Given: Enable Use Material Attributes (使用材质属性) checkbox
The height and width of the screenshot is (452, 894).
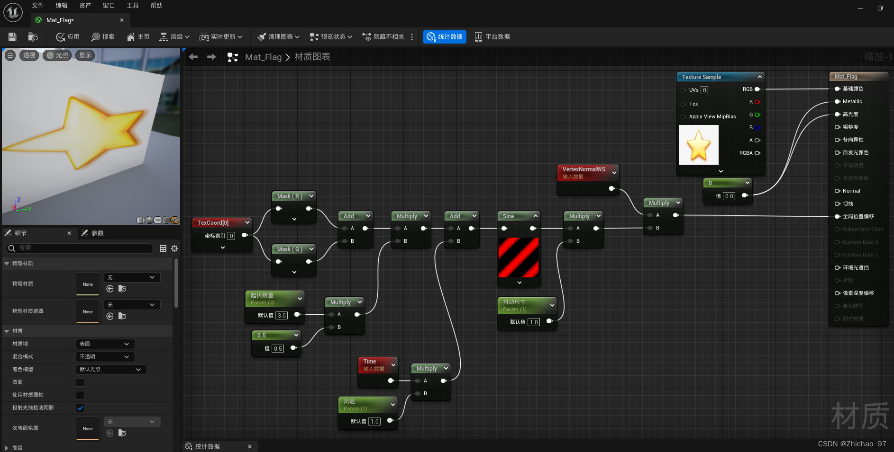Looking at the screenshot, I should click(80, 395).
